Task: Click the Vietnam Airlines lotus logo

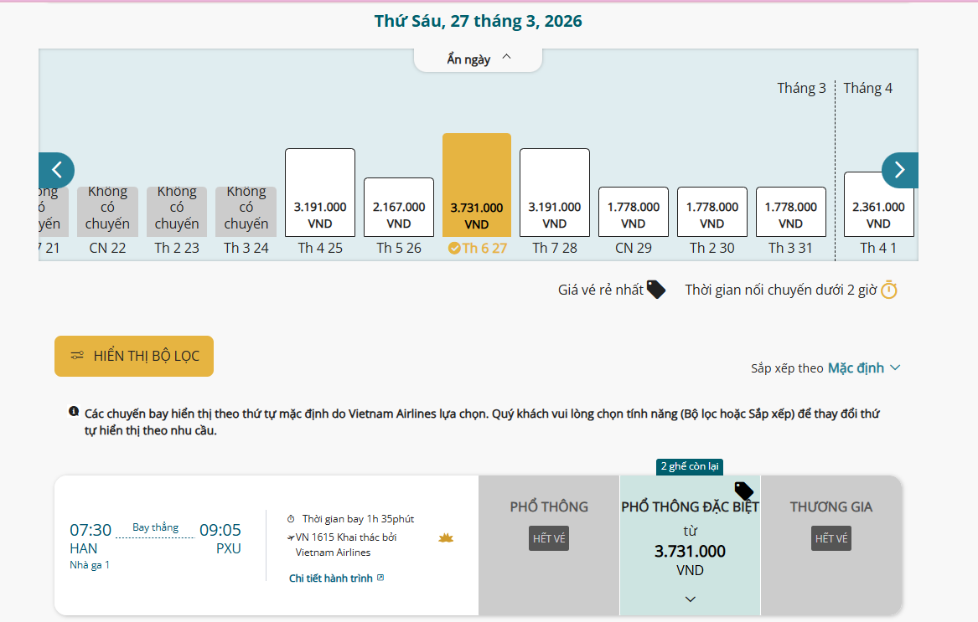Action: [x=446, y=537]
